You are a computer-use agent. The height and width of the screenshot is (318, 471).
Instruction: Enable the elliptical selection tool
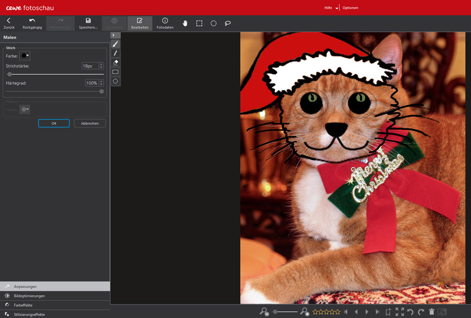click(x=214, y=23)
